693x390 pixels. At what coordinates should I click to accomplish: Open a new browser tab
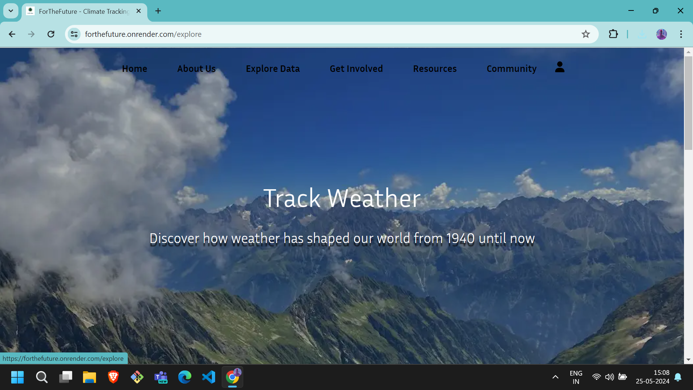pyautogui.click(x=158, y=11)
